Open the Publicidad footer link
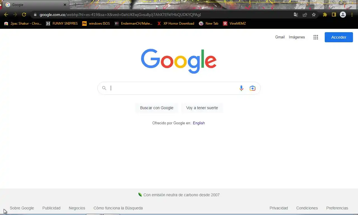 51,208
